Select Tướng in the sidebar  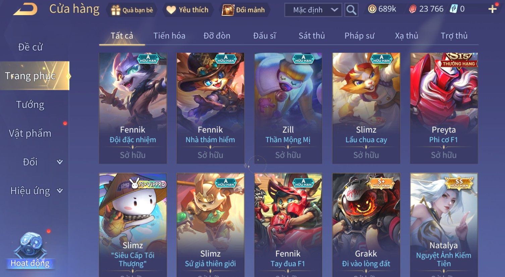coord(30,105)
